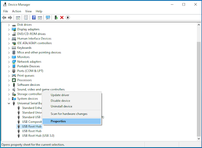This screenshot has height=148, width=202.
Task: Select the Storage controllers category
Action: [x=30, y=94]
